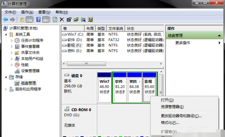The image size is (225, 137).
Task: Select the Performance icon
Action: 17,65
